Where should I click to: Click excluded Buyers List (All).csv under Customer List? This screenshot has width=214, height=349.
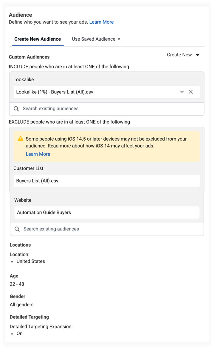coord(37,181)
